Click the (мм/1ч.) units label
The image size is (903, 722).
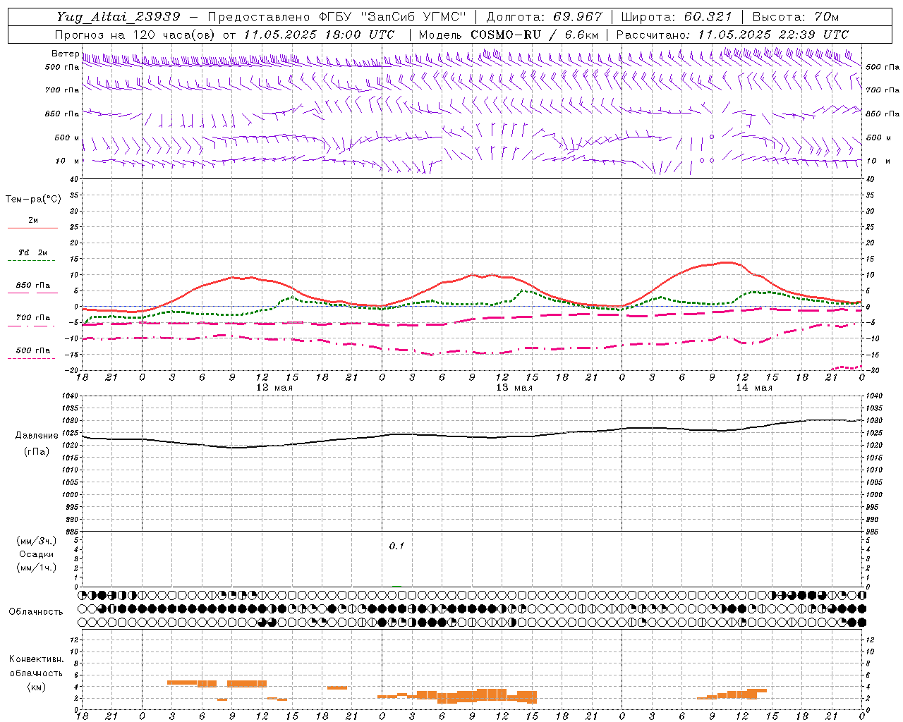pos(37,568)
